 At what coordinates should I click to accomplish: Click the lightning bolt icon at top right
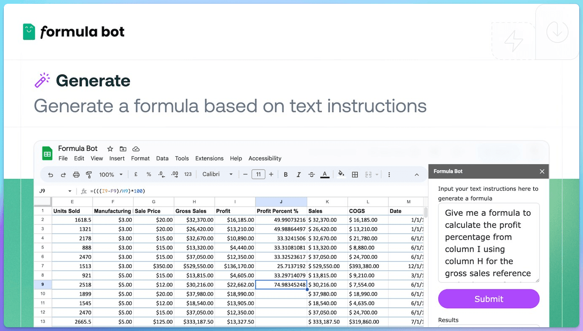coord(513,41)
